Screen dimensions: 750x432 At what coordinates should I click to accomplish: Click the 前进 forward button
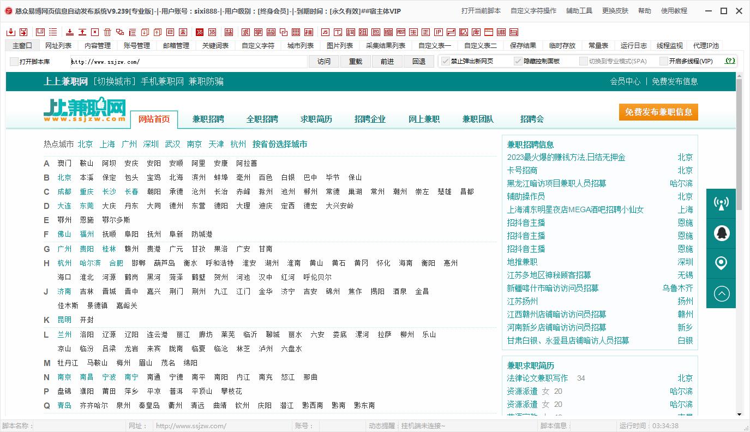tap(387, 62)
